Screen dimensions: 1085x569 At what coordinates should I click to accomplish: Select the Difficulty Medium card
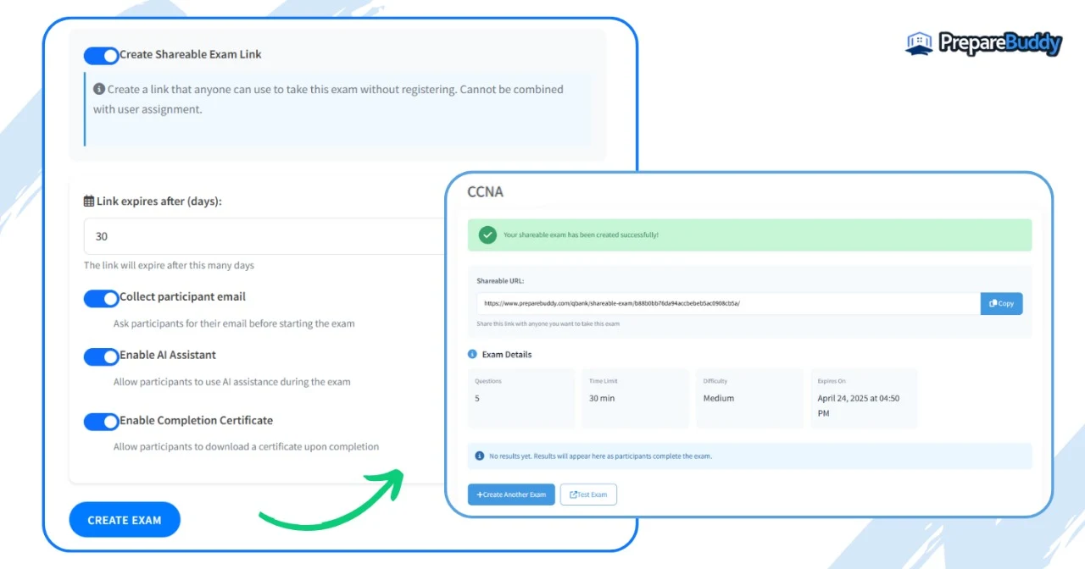pos(748,397)
